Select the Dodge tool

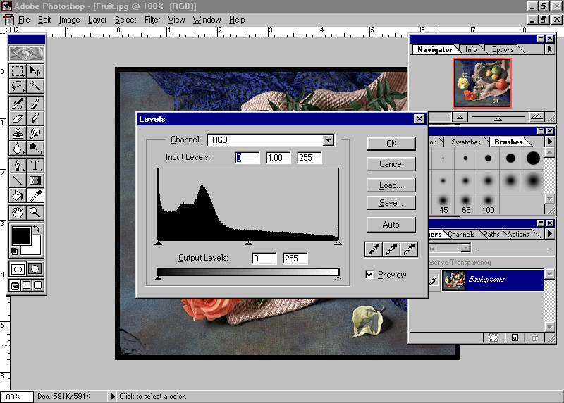point(35,148)
